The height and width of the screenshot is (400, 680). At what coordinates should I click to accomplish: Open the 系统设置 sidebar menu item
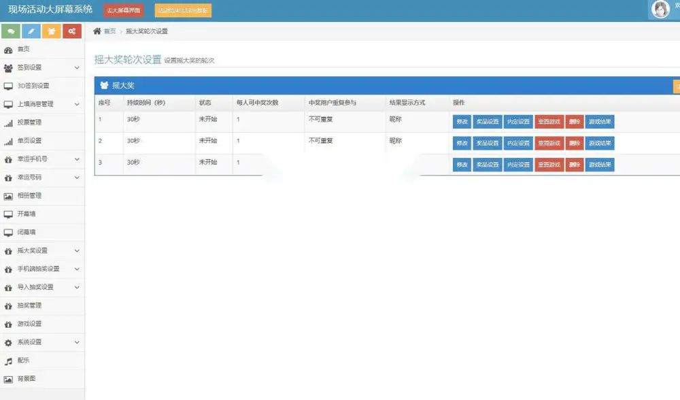[42, 342]
